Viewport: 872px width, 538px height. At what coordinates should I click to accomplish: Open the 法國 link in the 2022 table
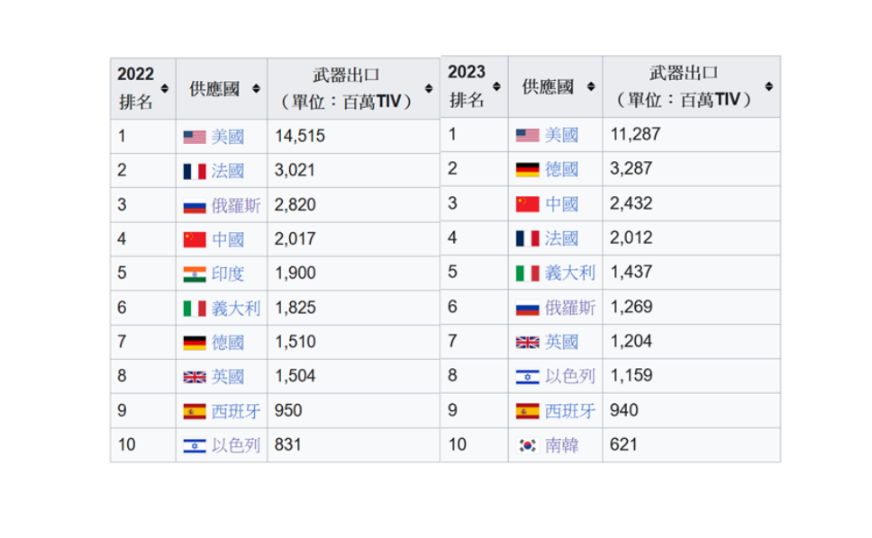[x=227, y=171]
